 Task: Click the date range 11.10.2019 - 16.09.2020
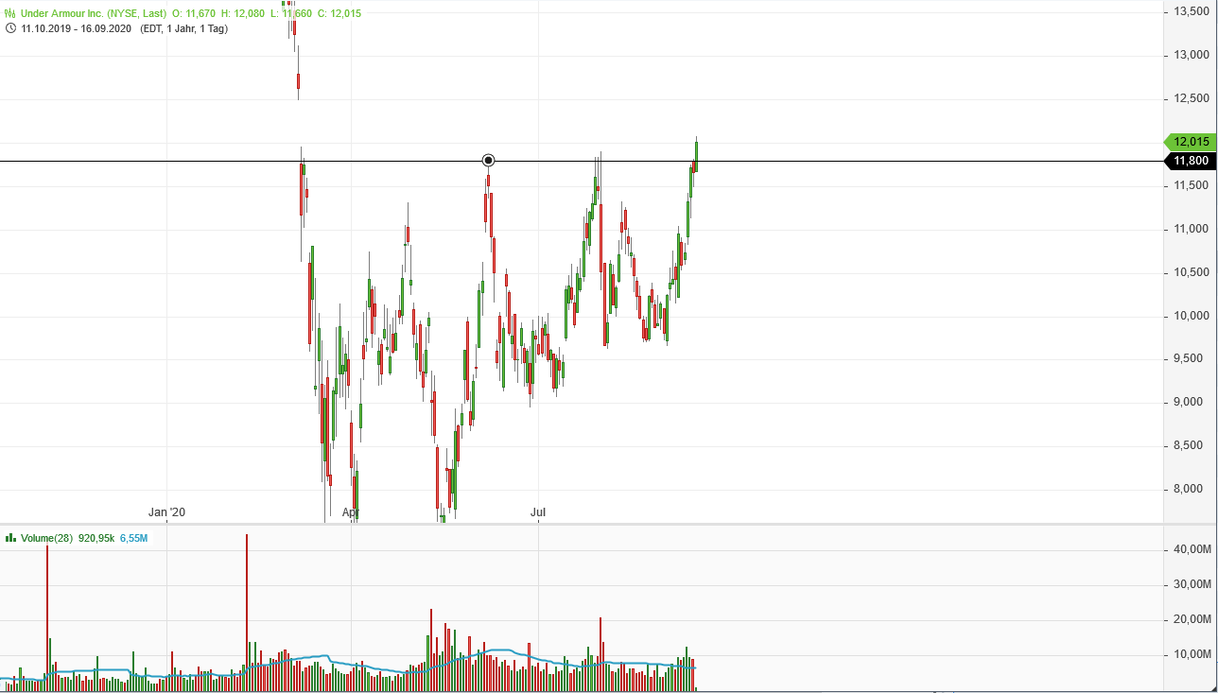click(74, 29)
